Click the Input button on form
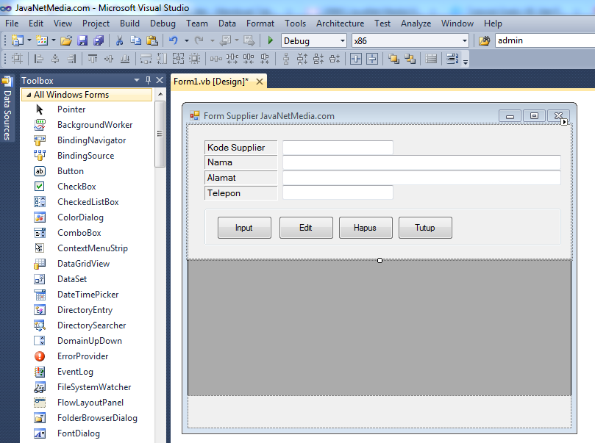This screenshot has height=443, width=595. point(244,228)
